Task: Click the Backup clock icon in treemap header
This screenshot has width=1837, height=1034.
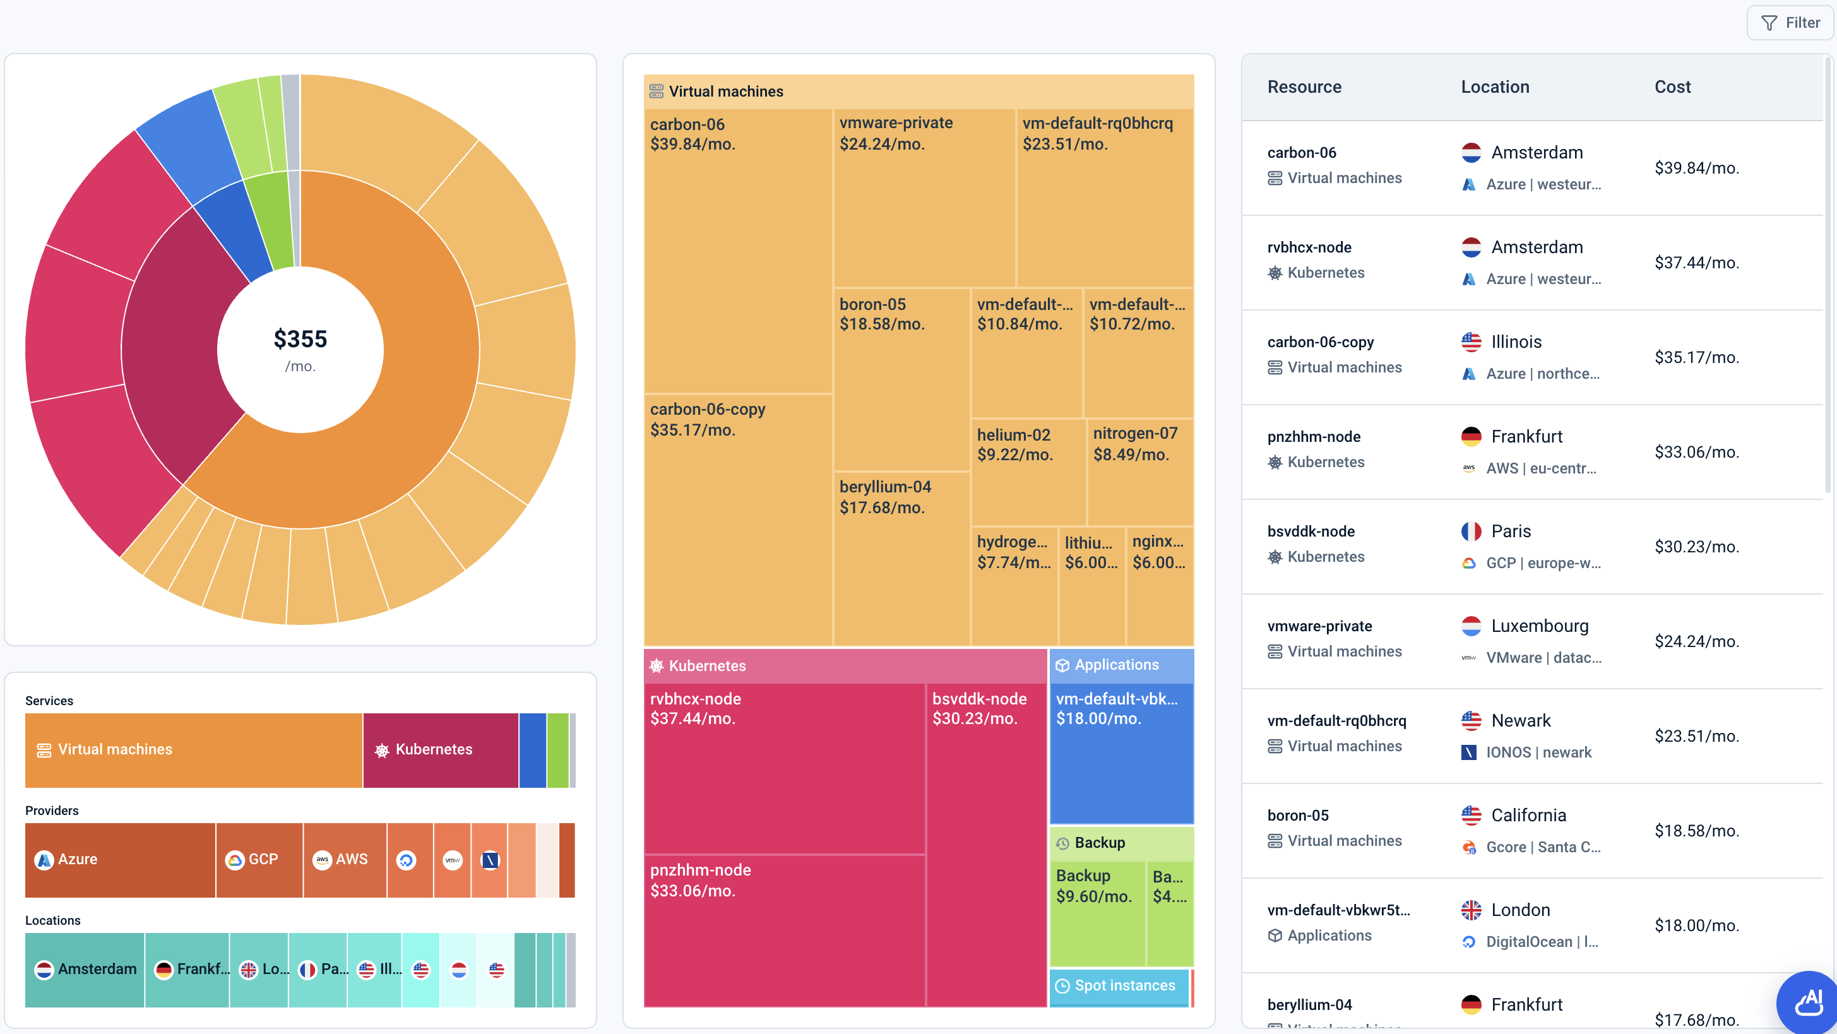Action: point(1062,843)
